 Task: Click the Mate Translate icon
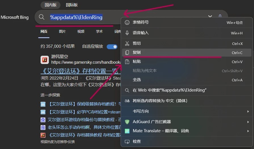point(127,131)
